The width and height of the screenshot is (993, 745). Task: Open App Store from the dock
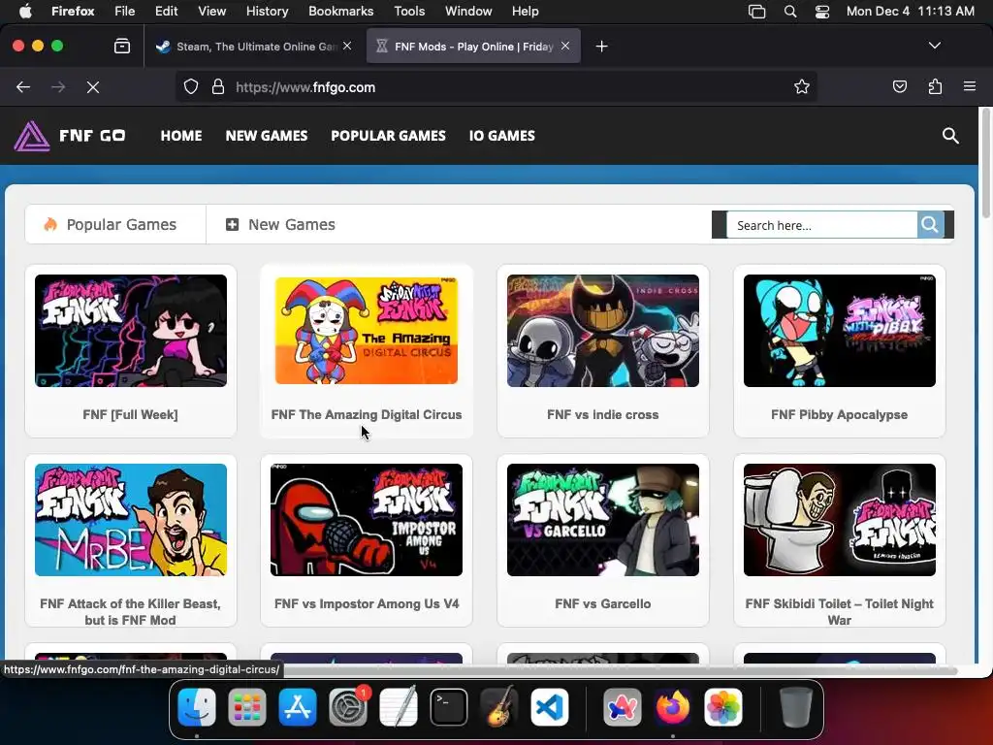[298, 707]
